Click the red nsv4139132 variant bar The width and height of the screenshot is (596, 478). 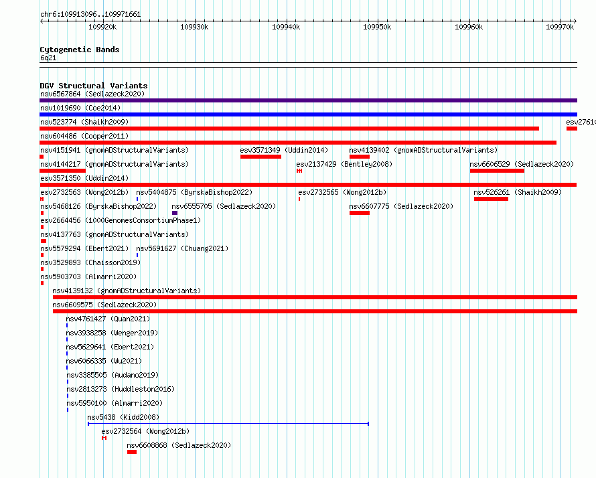315,297
